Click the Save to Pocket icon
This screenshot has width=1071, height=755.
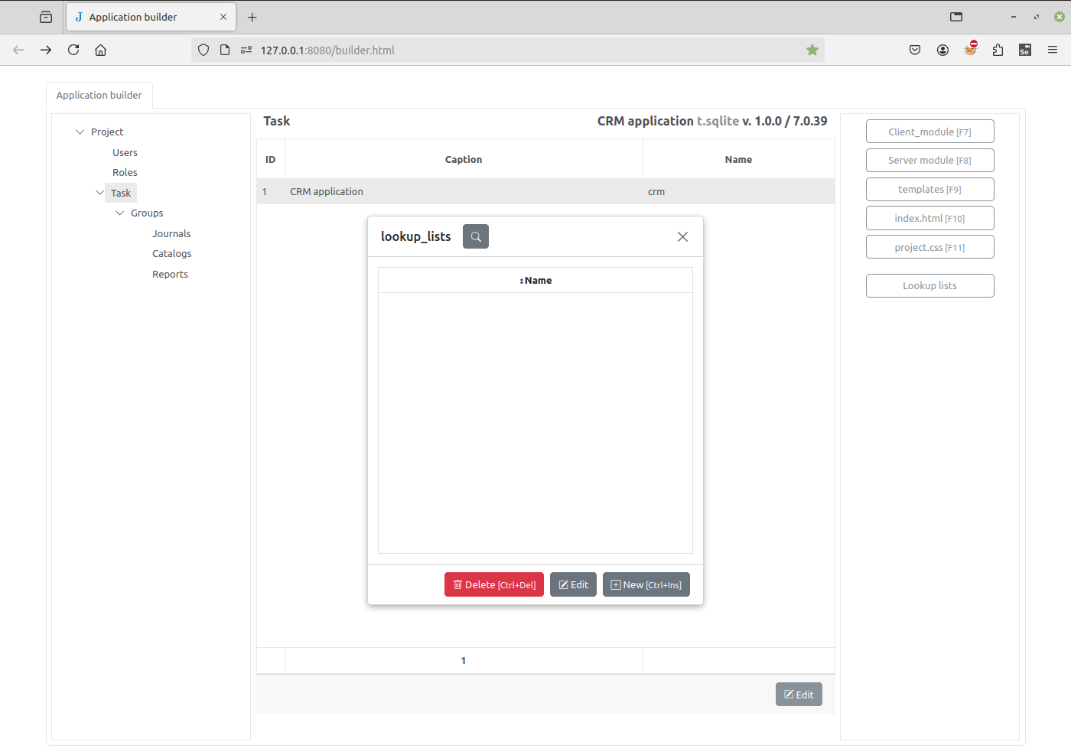coord(915,50)
